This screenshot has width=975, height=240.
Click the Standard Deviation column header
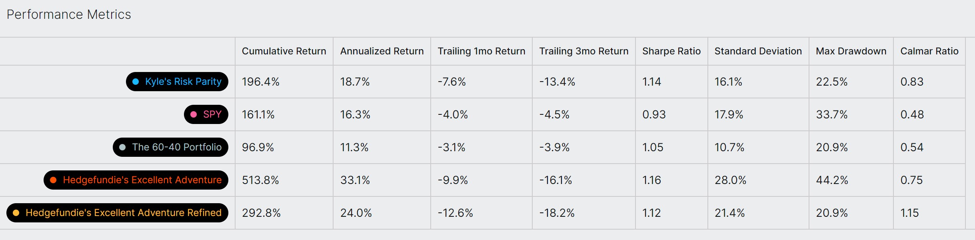758,51
